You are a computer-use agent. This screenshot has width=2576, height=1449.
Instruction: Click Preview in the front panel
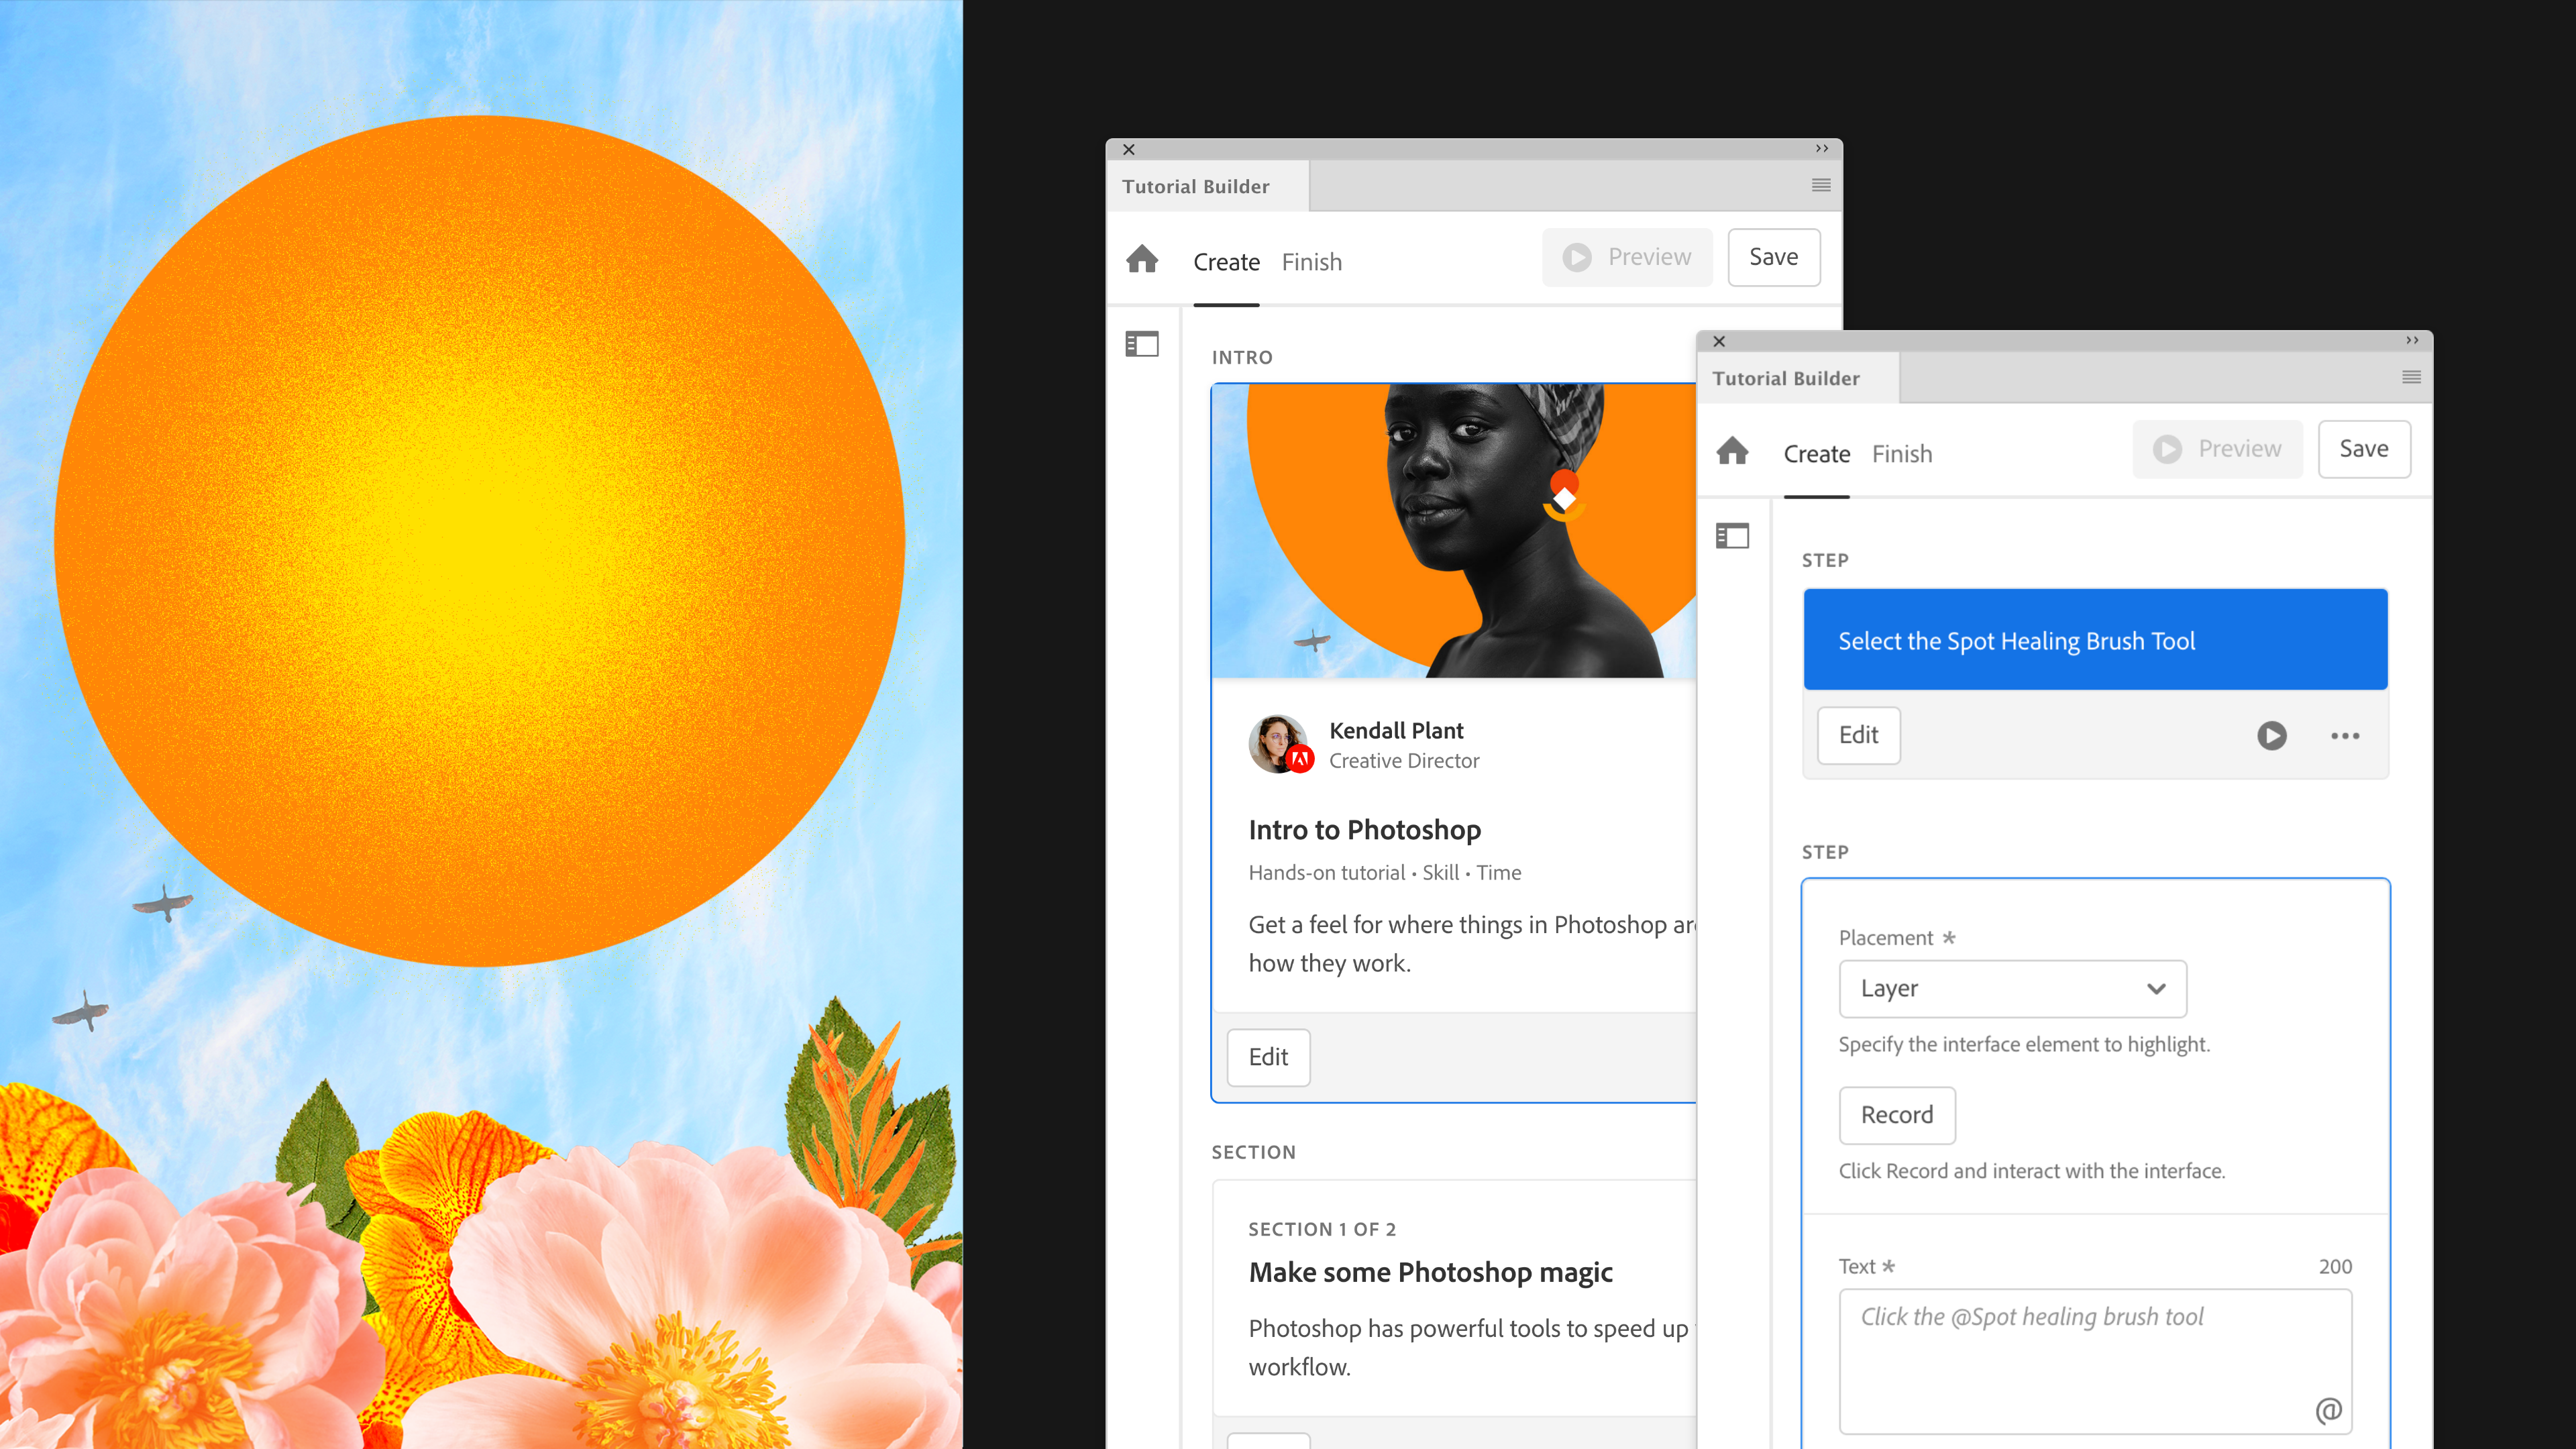tap(2217, 450)
